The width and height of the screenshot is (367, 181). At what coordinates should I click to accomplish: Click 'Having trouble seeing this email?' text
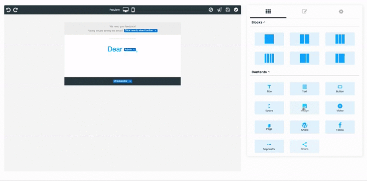tap(105, 31)
